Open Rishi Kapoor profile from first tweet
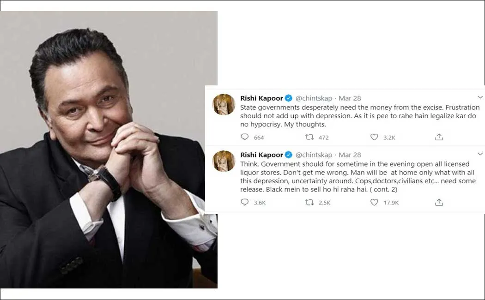The height and width of the screenshot is (300, 485). 262,98
